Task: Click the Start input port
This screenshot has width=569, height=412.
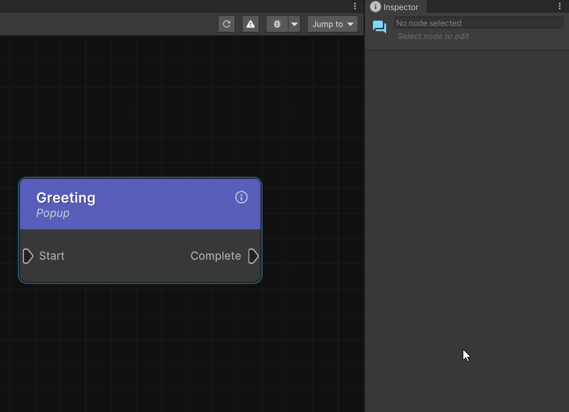Action: click(x=28, y=256)
